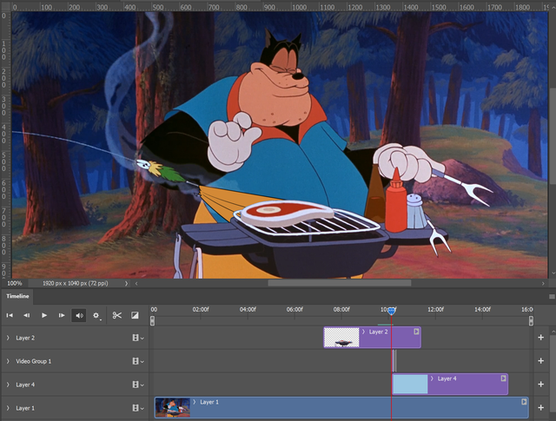Click the 02:00f time ruler mark
Image resolution: width=556 pixels, height=421 pixels.
(201, 309)
